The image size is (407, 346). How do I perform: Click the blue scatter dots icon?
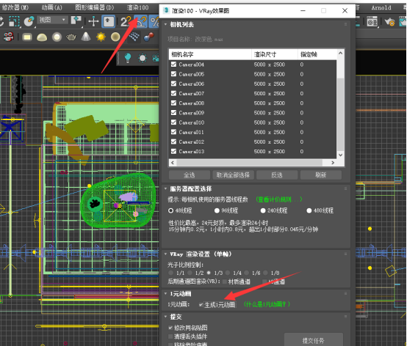click(x=134, y=37)
